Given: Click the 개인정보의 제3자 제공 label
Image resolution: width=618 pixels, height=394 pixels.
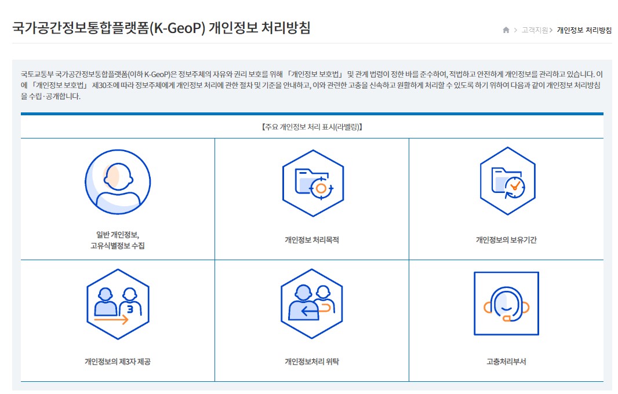Looking at the screenshot, I should [118, 362].
